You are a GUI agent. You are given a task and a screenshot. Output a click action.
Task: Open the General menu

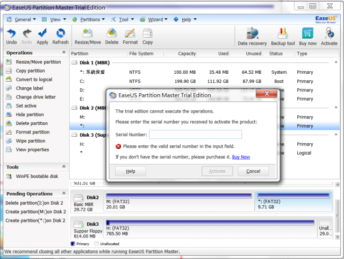click(21, 19)
